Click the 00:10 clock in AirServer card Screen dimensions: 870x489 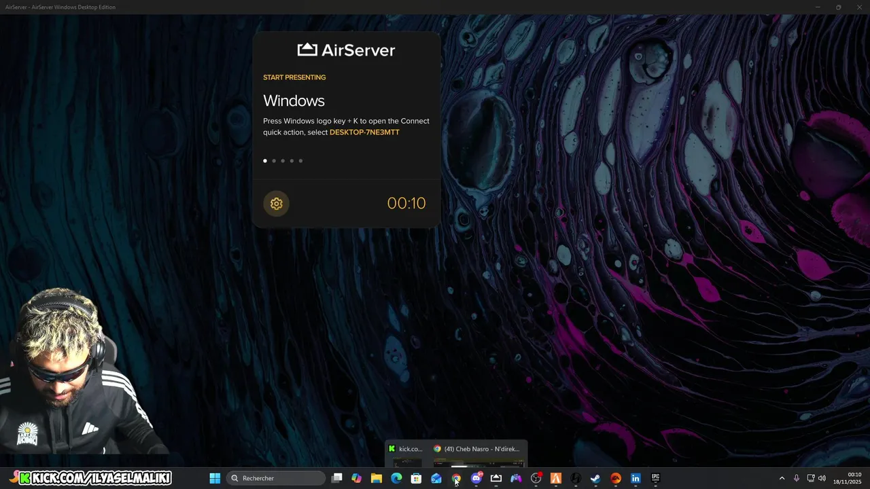click(406, 203)
